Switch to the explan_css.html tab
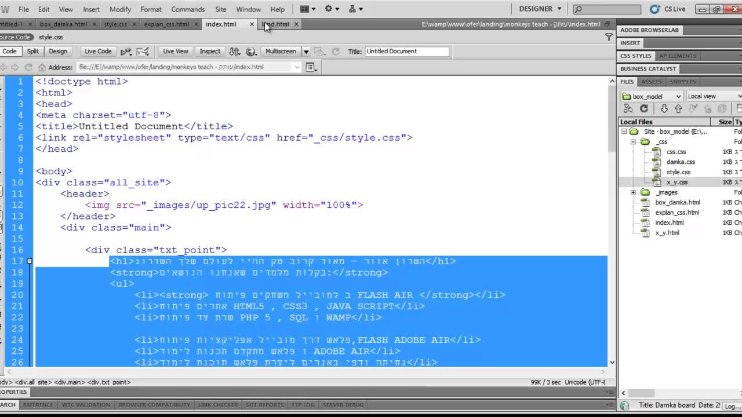The width and height of the screenshot is (742, 417). (x=166, y=24)
